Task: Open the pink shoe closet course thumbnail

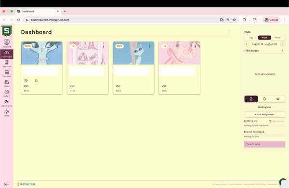Action: (88, 53)
